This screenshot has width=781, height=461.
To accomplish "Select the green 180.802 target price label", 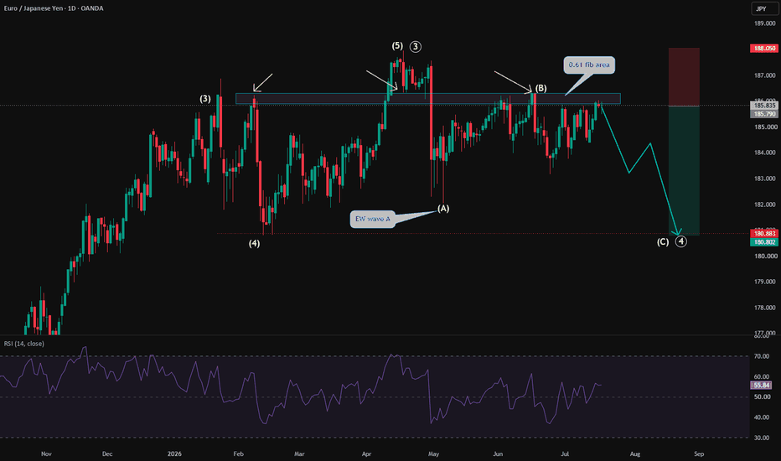I will click(764, 242).
